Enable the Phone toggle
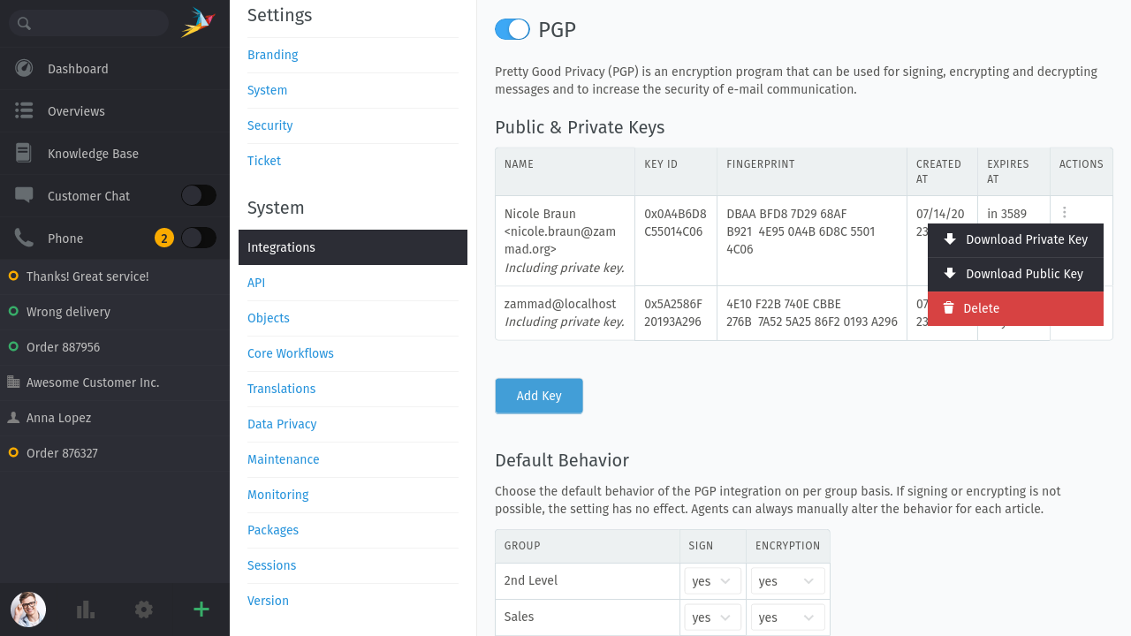Viewport: 1131px width, 636px height. click(198, 238)
